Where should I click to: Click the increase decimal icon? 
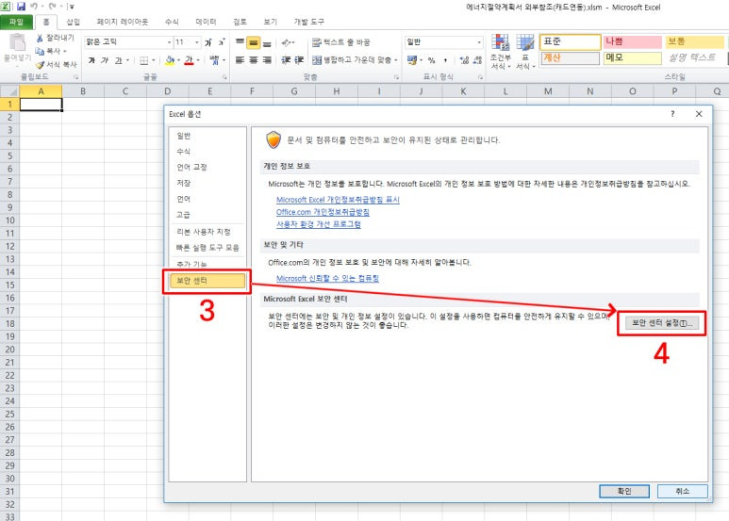tap(464, 60)
